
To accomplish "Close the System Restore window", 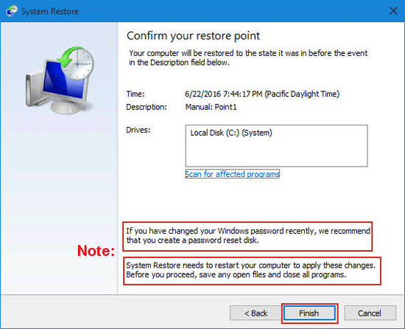I will pos(393,11).
